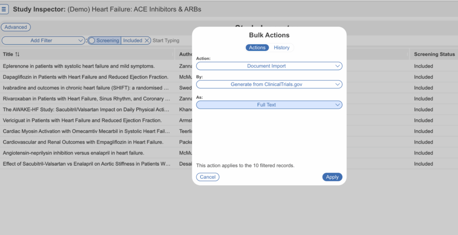The height and width of the screenshot is (235, 458).
Task: Switch to the History tab
Action: pos(281,48)
